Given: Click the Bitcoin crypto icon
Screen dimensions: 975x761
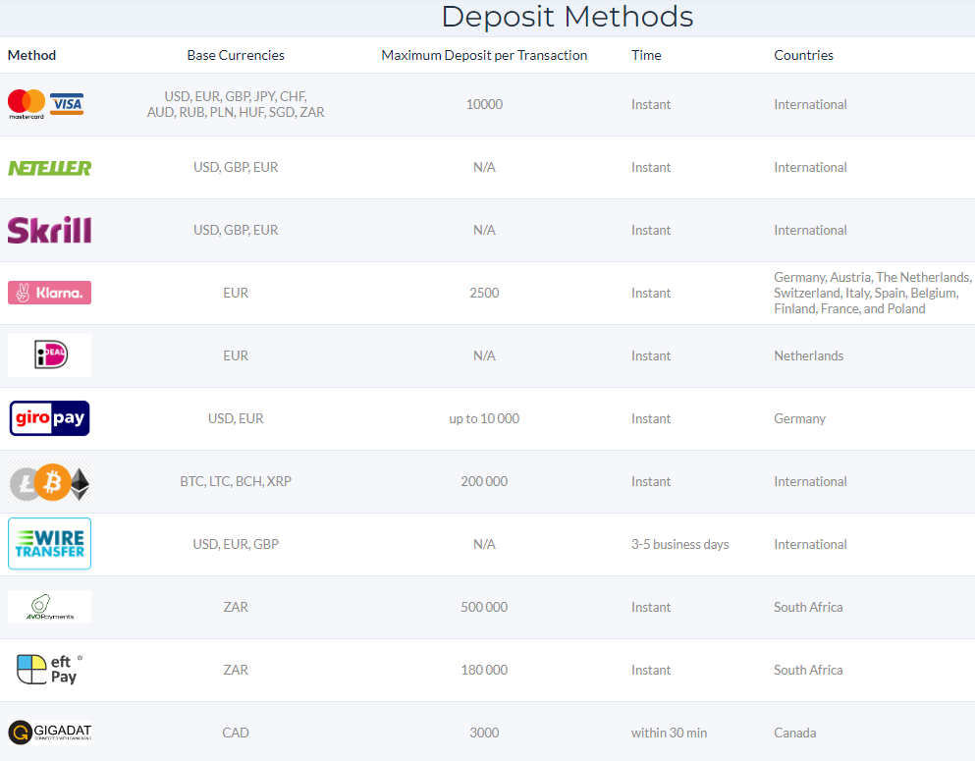Looking at the screenshot, I should [52, 482].
